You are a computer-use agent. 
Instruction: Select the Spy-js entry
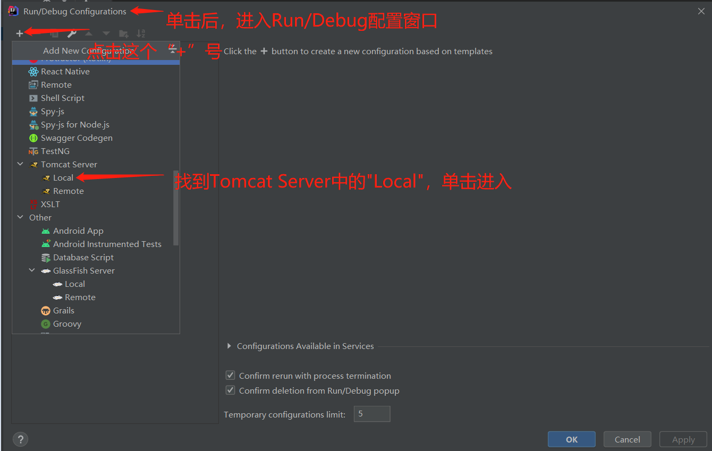pyautogui.click(x=53, y=112)
